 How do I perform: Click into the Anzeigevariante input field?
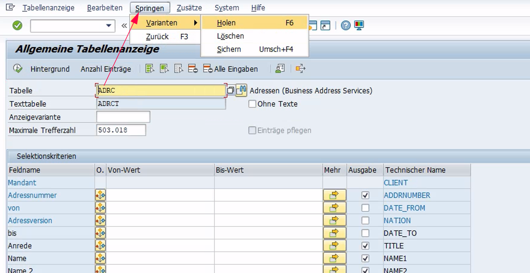(123, 117)
